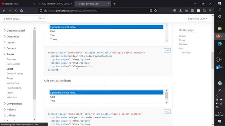
Task: Open the Bootstrap v5.0 version dropdown
Action: click(x=198, y=19)
